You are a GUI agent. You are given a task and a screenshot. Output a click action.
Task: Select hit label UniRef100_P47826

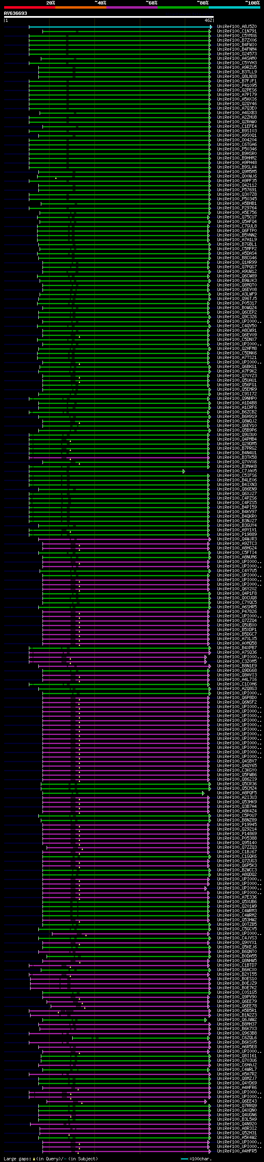[237, 612]
